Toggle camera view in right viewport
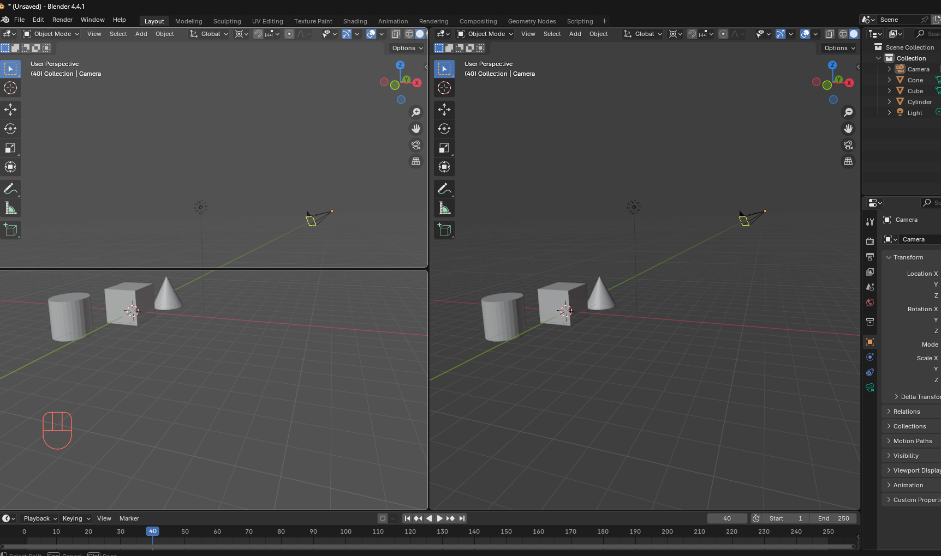 tap(848, 145)
